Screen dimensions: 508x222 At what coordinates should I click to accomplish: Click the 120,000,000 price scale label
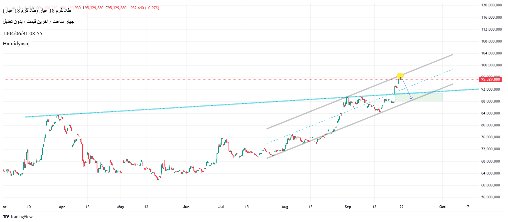492,5
